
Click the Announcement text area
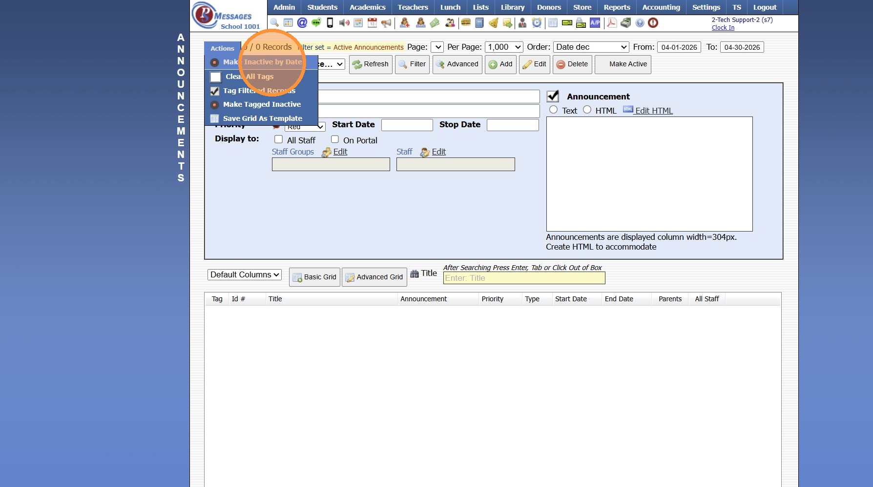coord(649,174)
